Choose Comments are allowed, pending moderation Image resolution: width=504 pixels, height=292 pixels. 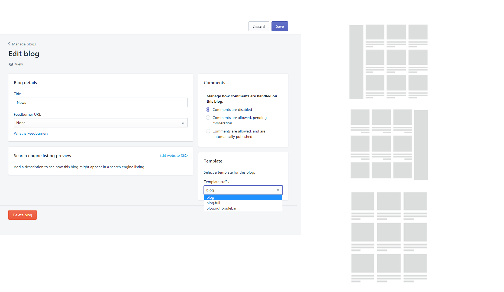pos(208,118)
